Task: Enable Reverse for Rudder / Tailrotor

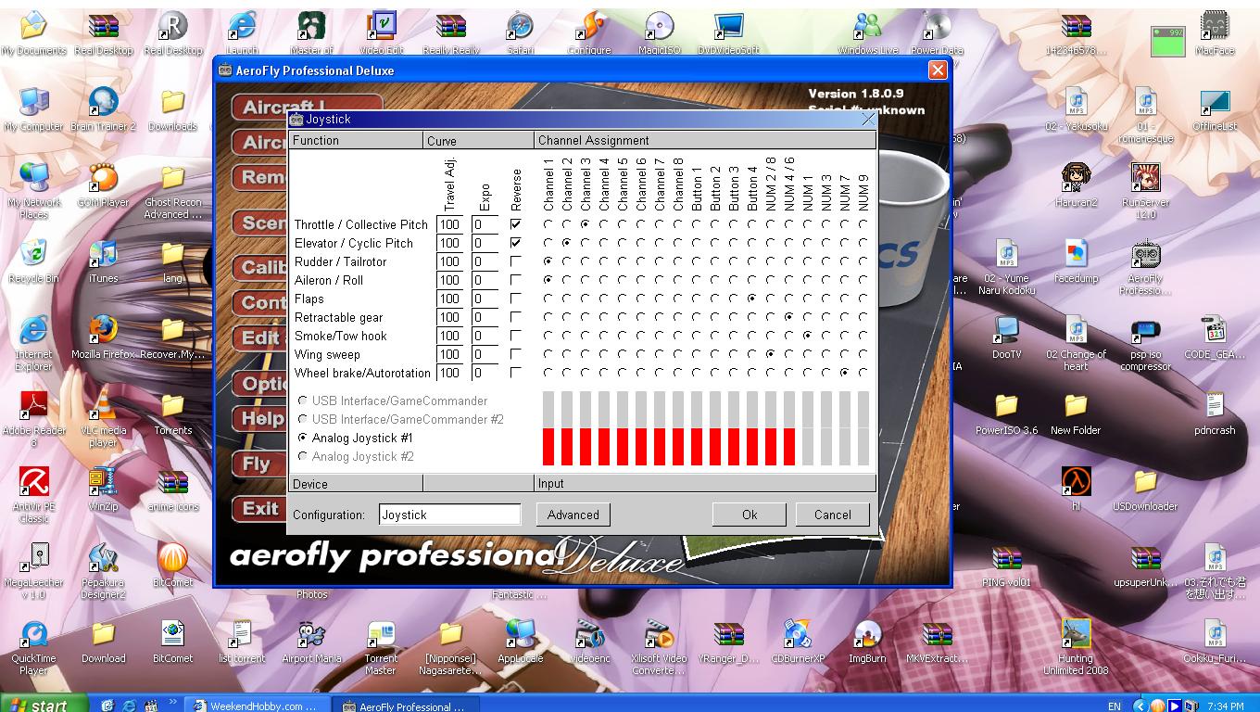Action: click(x=516, y=261)
